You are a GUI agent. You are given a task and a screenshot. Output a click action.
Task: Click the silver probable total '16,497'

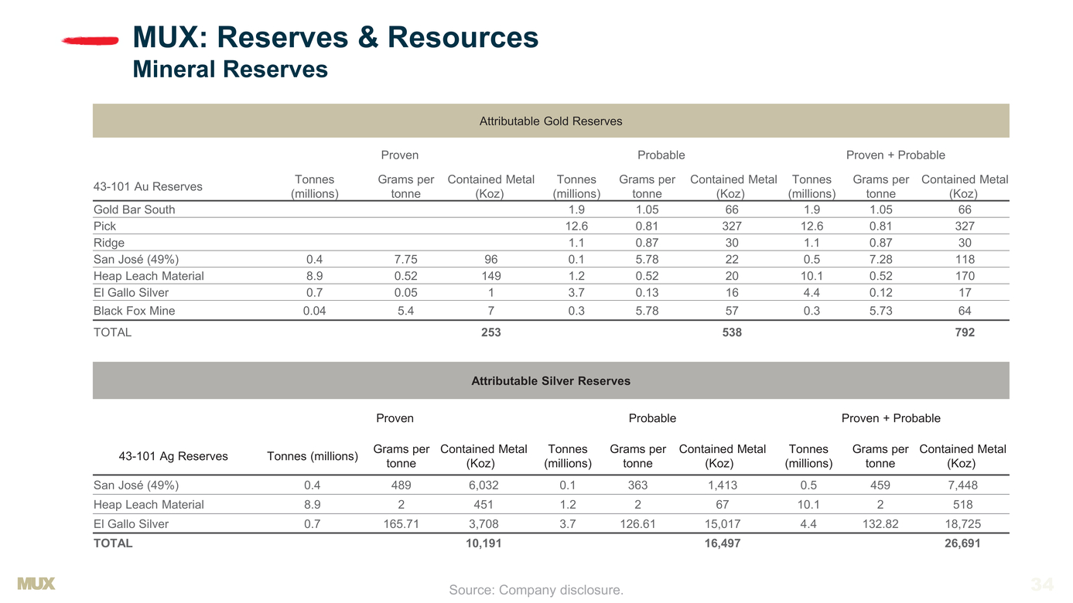(723, 543)
